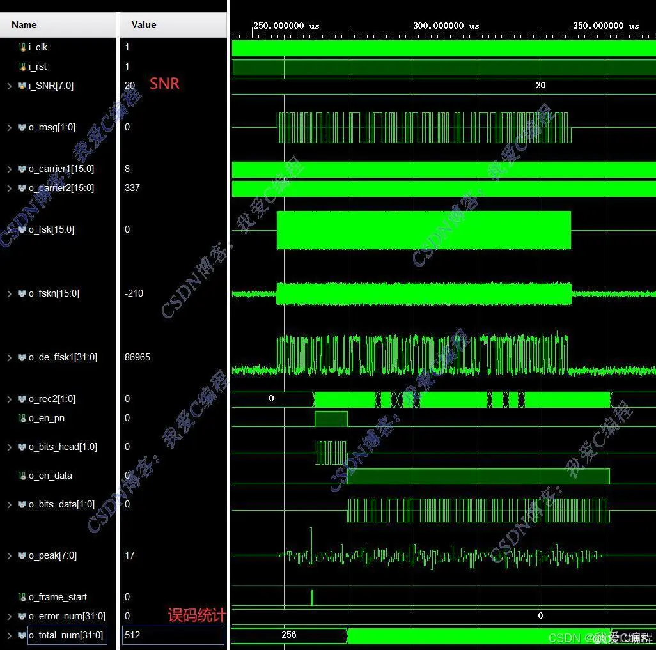Click the o_de_ffsk1 value 86965

(x=137, y=357)
